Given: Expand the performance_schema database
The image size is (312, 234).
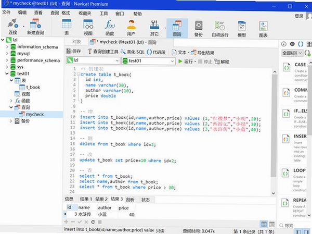Looking at the screenshot, I should tap(7, 60).
